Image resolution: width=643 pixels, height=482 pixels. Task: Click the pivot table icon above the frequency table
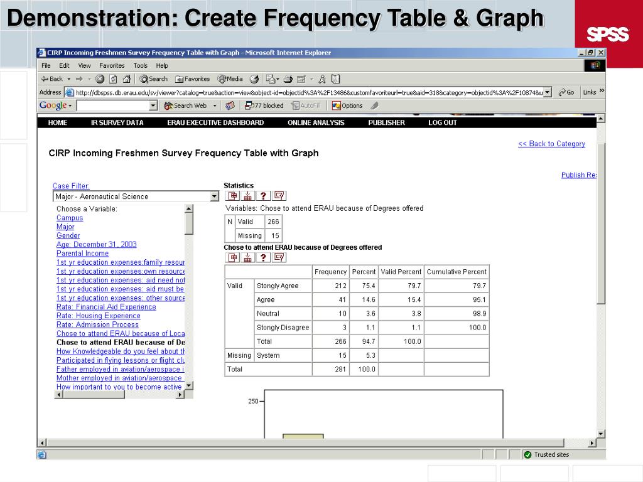[x=232, y=257]
